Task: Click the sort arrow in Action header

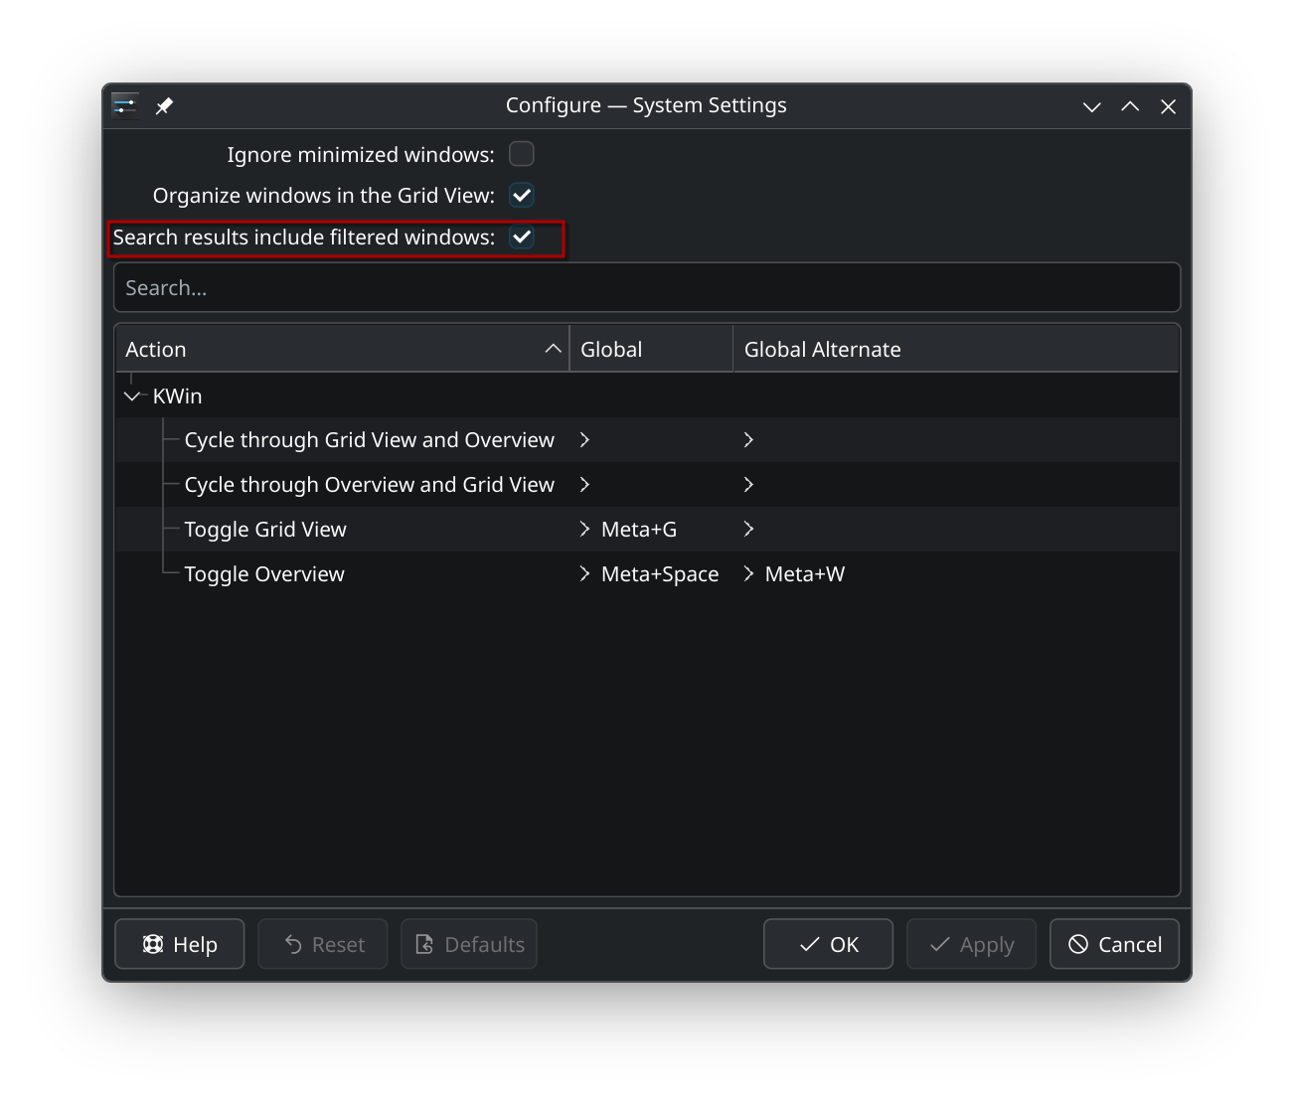Action: coord(553,349)
